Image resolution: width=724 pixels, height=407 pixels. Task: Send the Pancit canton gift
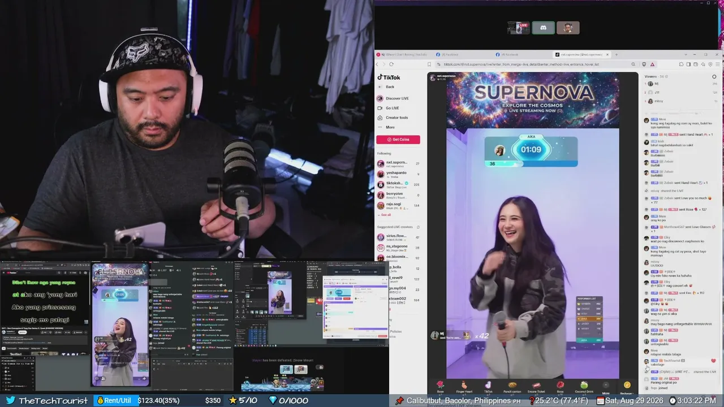[x=512, y=387]
